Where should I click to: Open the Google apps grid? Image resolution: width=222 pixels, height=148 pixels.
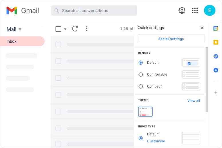pyautogui.click(x=195, y=11)
